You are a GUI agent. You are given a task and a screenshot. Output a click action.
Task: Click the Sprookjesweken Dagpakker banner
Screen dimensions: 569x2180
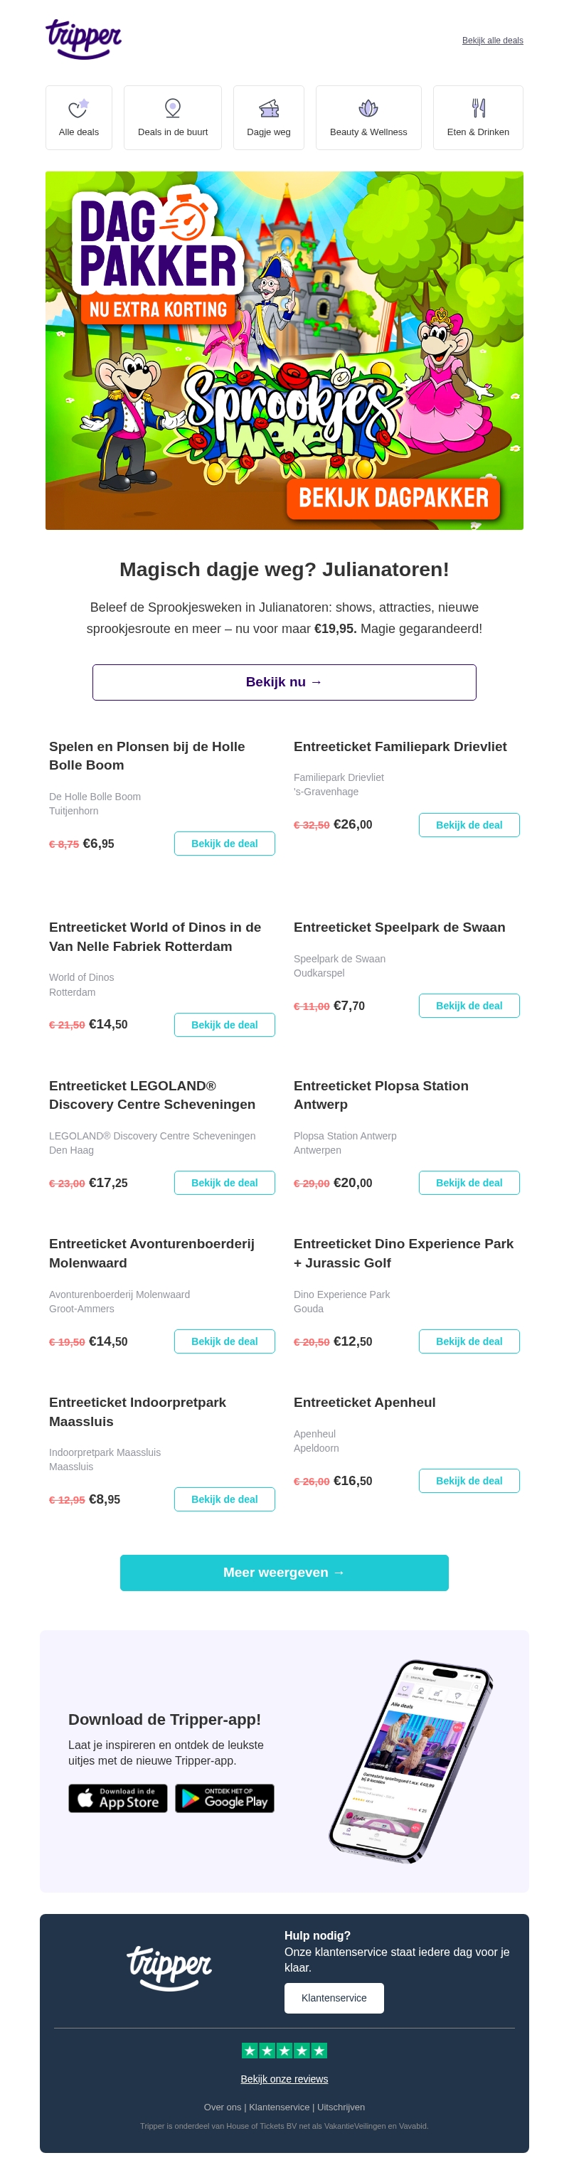(x=284, y=351)
